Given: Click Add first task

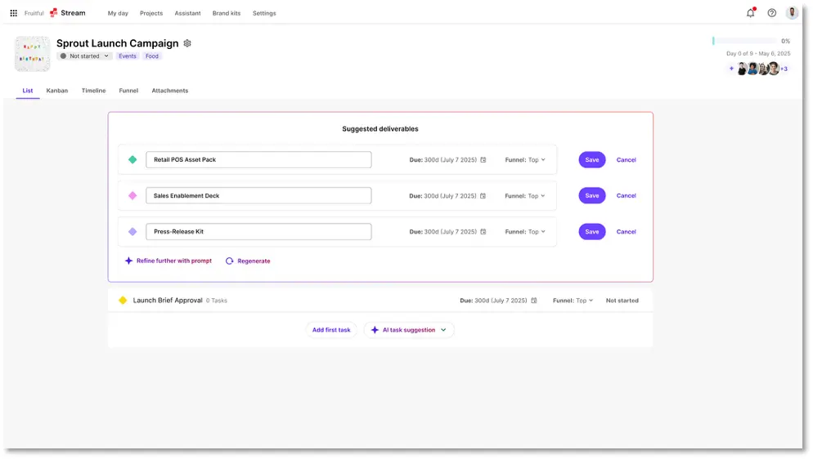Looking at the screenshot, I should point(330,330).
